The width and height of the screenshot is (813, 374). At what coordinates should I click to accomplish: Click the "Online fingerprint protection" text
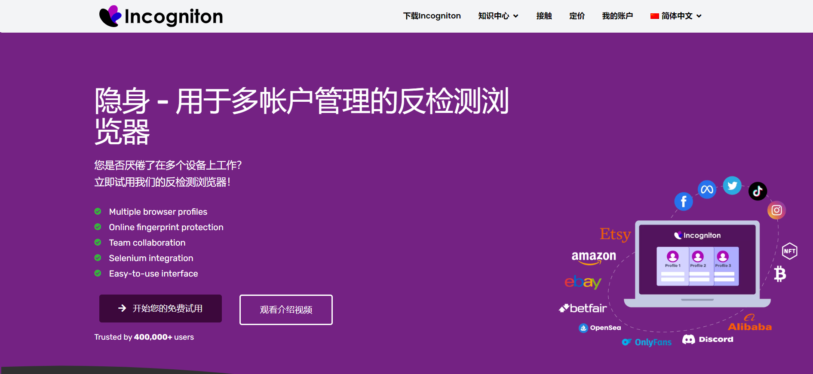[x=166, y=227]
